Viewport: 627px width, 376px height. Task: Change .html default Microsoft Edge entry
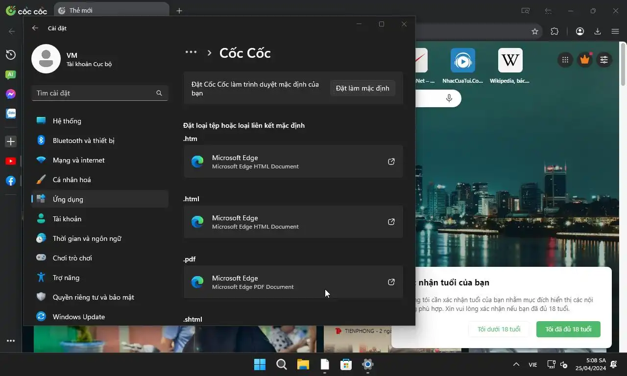[x=293, y=222]
